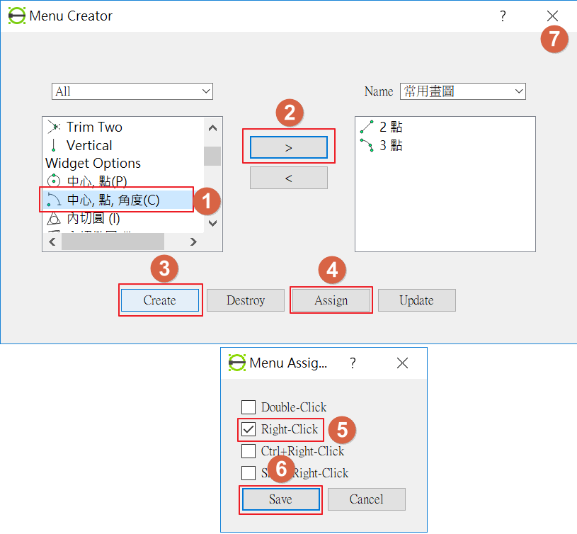The image size is (577, 534).
Task: Expand the Name 常用畫圖 combo box
Action: [x=462, y=91]
